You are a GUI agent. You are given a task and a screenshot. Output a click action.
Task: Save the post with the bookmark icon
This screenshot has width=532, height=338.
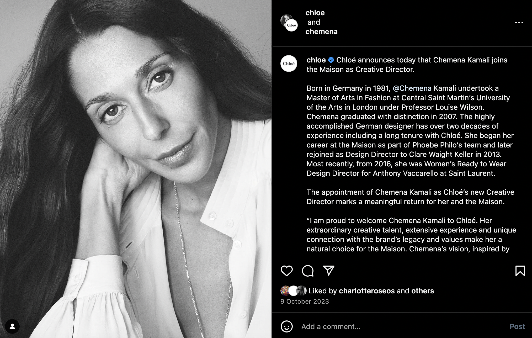point(520,271)
